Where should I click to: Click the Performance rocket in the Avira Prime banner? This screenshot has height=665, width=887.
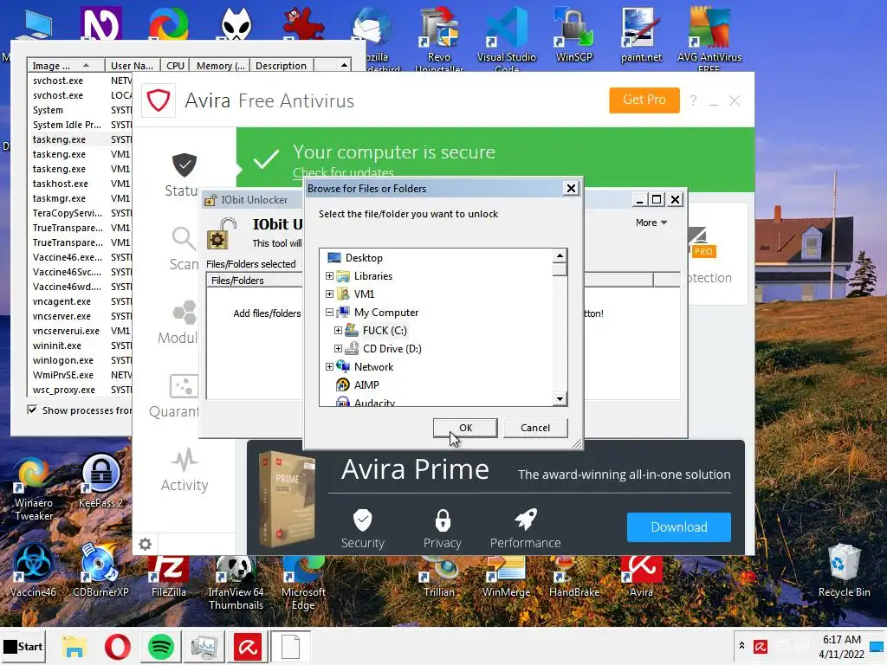pyautogui.click(x=526, y=520)
